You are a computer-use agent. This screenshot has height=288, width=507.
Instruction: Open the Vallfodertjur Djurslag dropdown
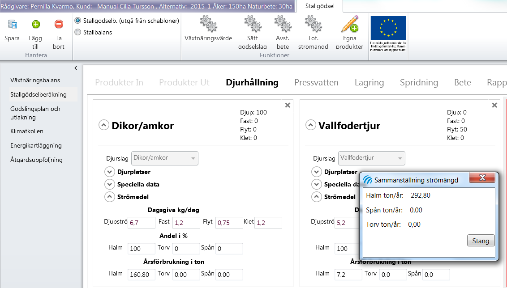372,158
